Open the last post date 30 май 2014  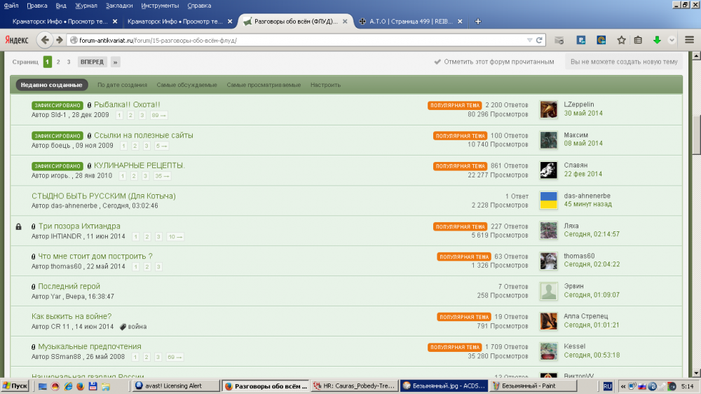[583, 113]
